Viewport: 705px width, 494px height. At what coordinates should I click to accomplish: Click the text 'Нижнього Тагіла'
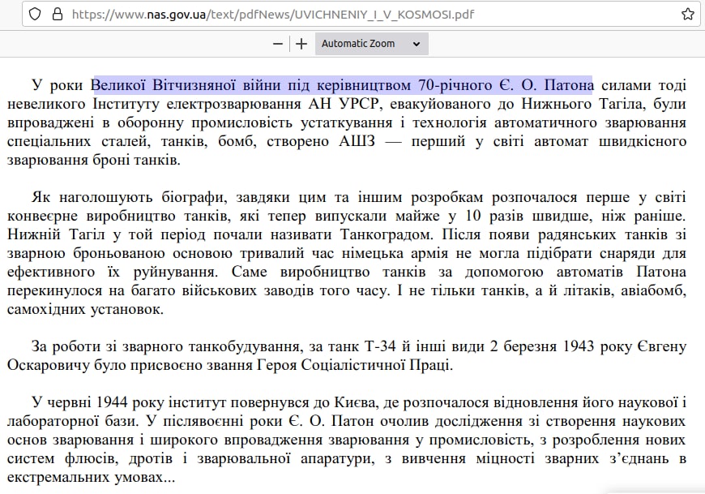pos(583,104)
